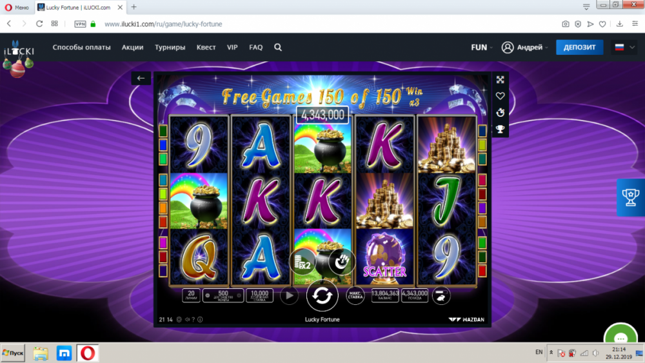This screenshot has width=645, height=363.
Task: Click the hand collect-win icon
Action: (341, 262)
